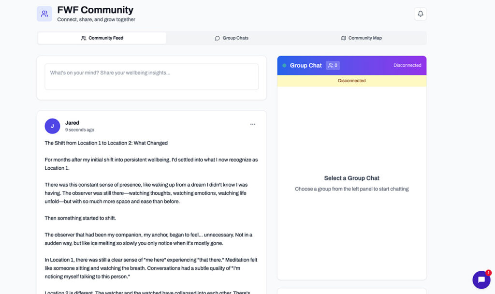Viewport: 495px width, 294px height.
Task: Click the FWF Community page title
Action: (x=95, y=10)
